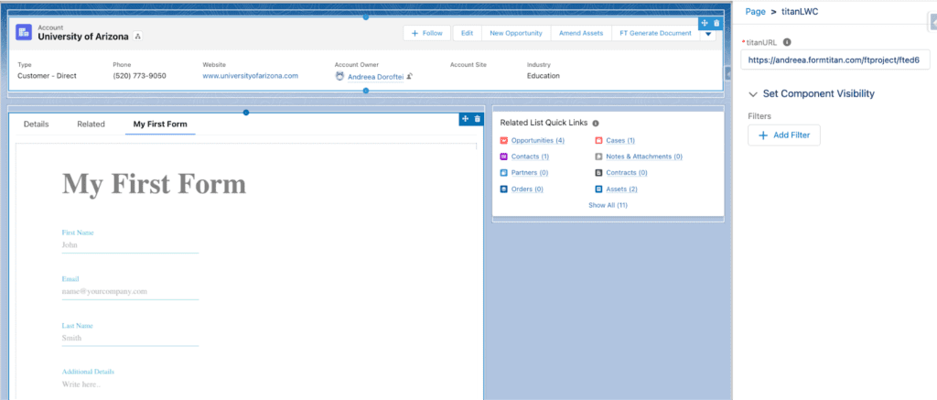937x400 pixels.
Task: Open www.universityofarizona.com website link
Action: coord(251,76)
